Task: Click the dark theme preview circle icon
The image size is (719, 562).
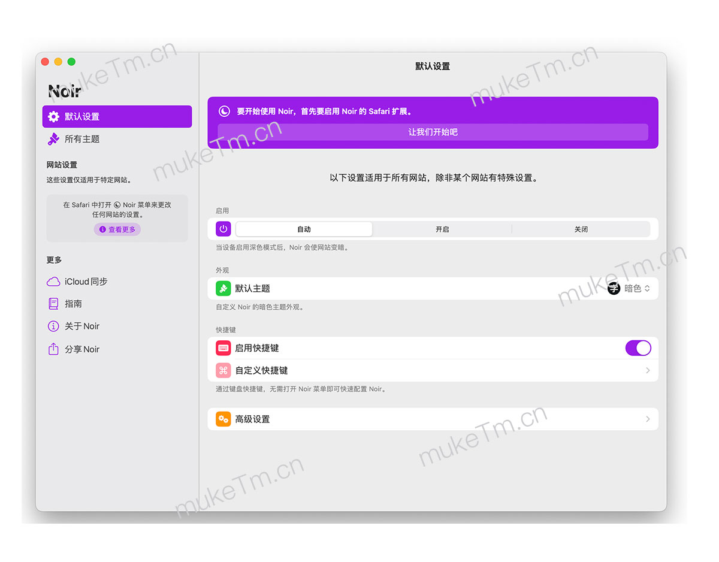Action: pyautogui.click(x=614, y=288)
